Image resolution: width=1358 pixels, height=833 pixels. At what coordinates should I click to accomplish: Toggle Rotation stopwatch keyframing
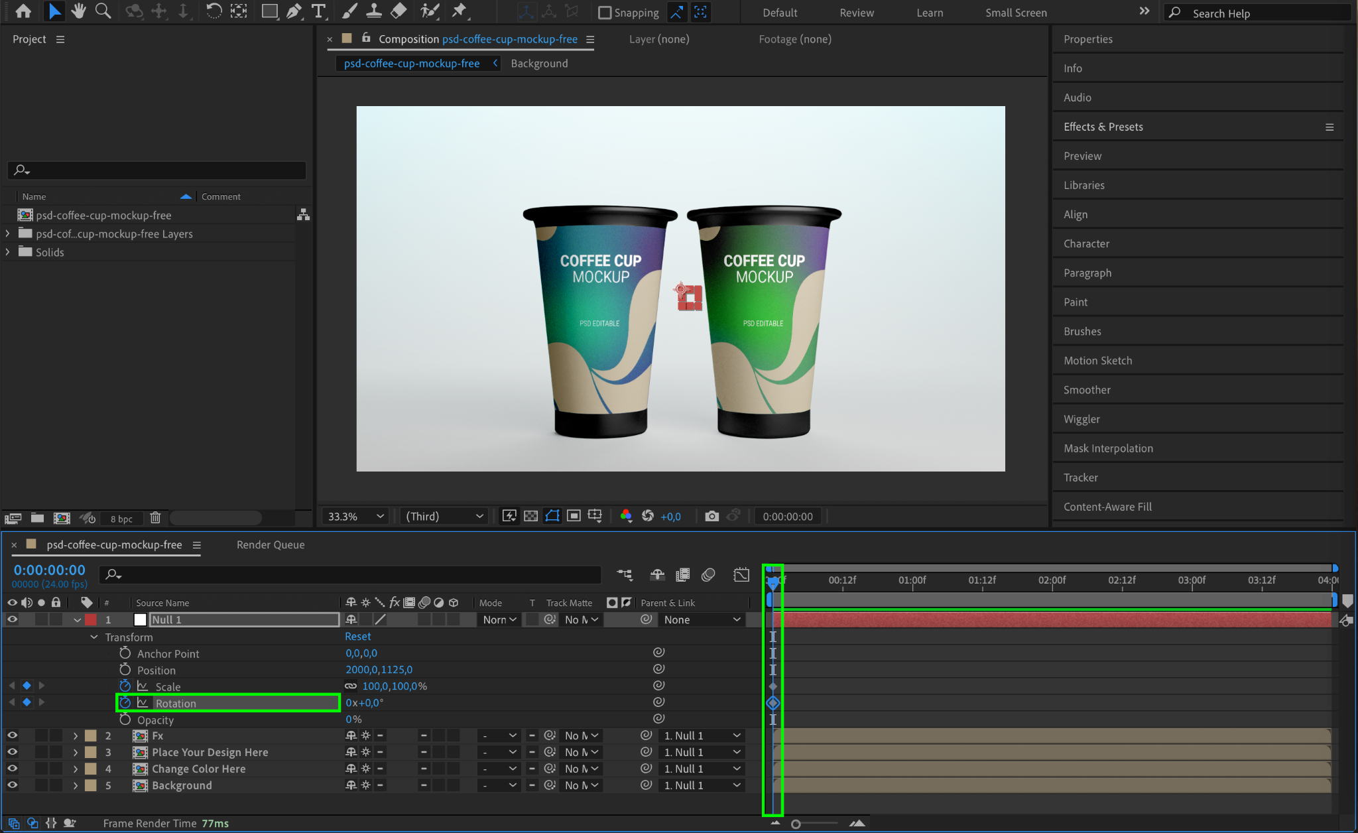point(125,703)
